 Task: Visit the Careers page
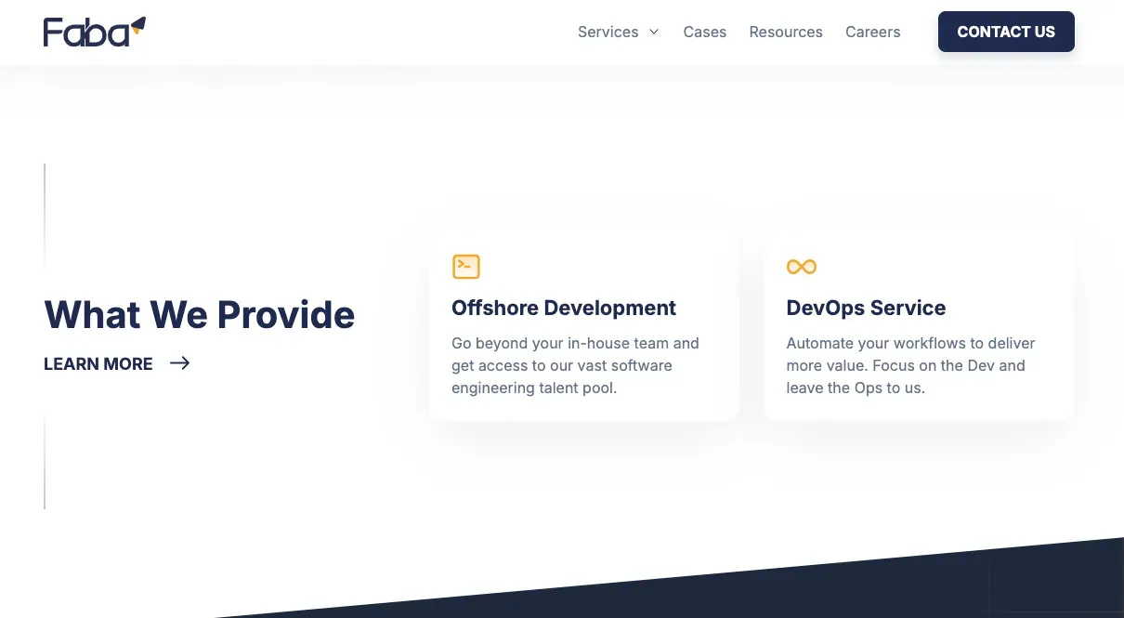coord(873,32)
